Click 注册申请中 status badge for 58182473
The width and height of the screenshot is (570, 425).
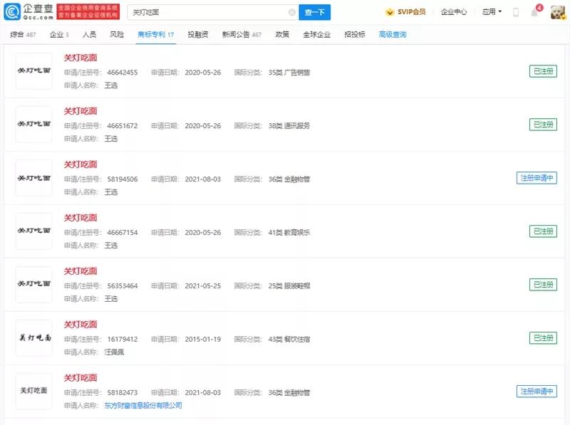[537, 392]
